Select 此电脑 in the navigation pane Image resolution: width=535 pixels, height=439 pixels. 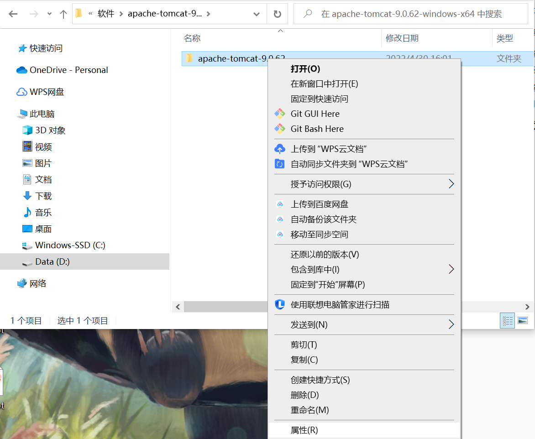click(x=36, y=114)
